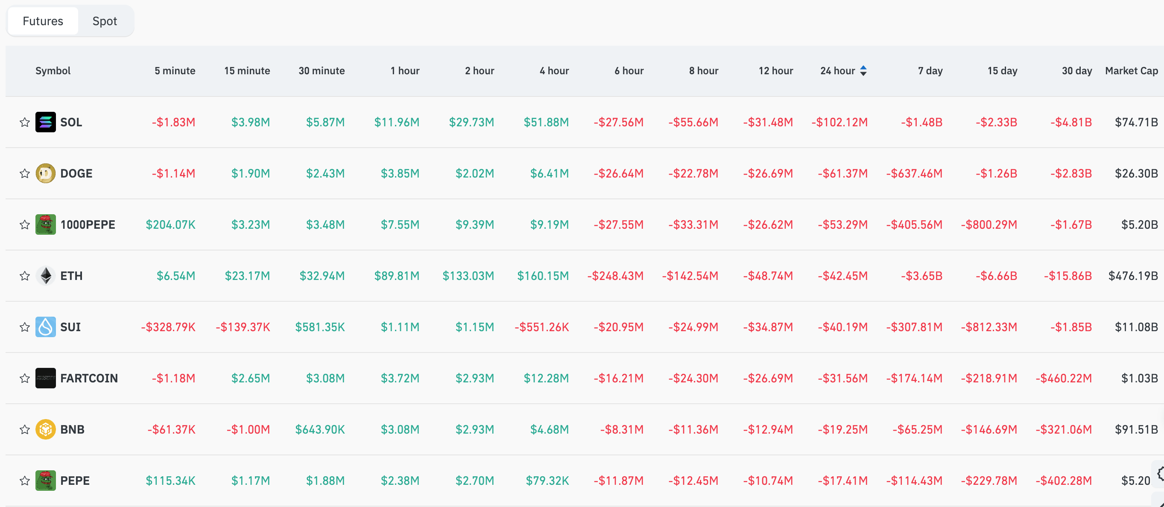Click the ETH diamond logo icon

46,276
